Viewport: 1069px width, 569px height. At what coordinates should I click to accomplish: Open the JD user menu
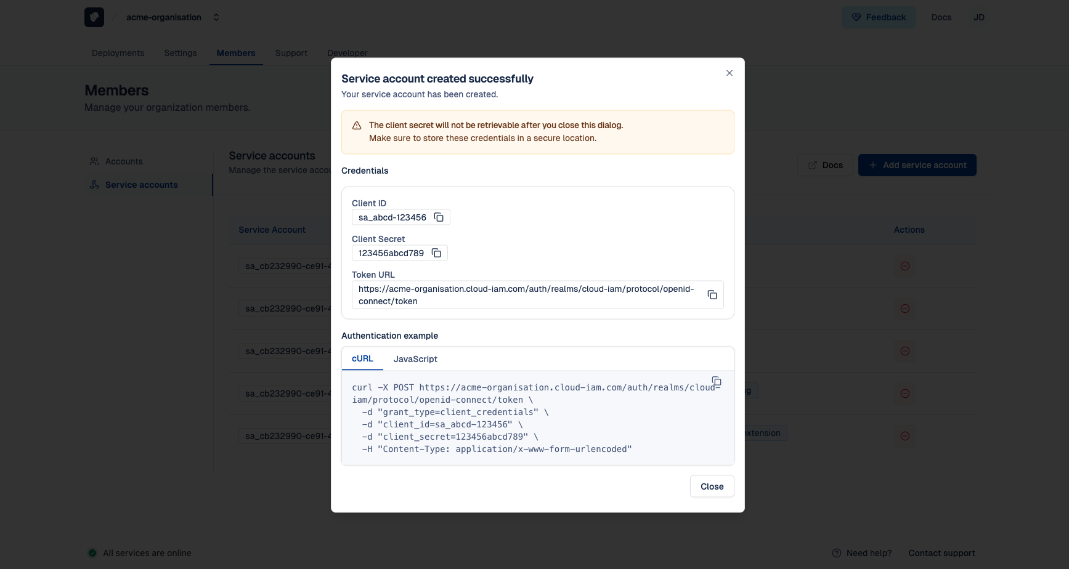978,17
